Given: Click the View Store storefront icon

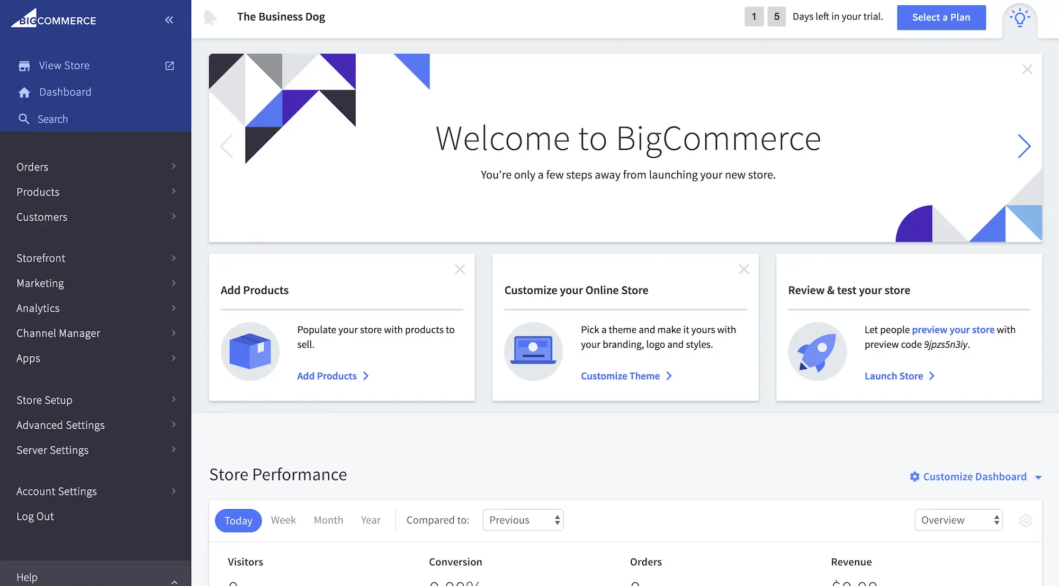Looking at the screenshot, I should tap(24, 65).
